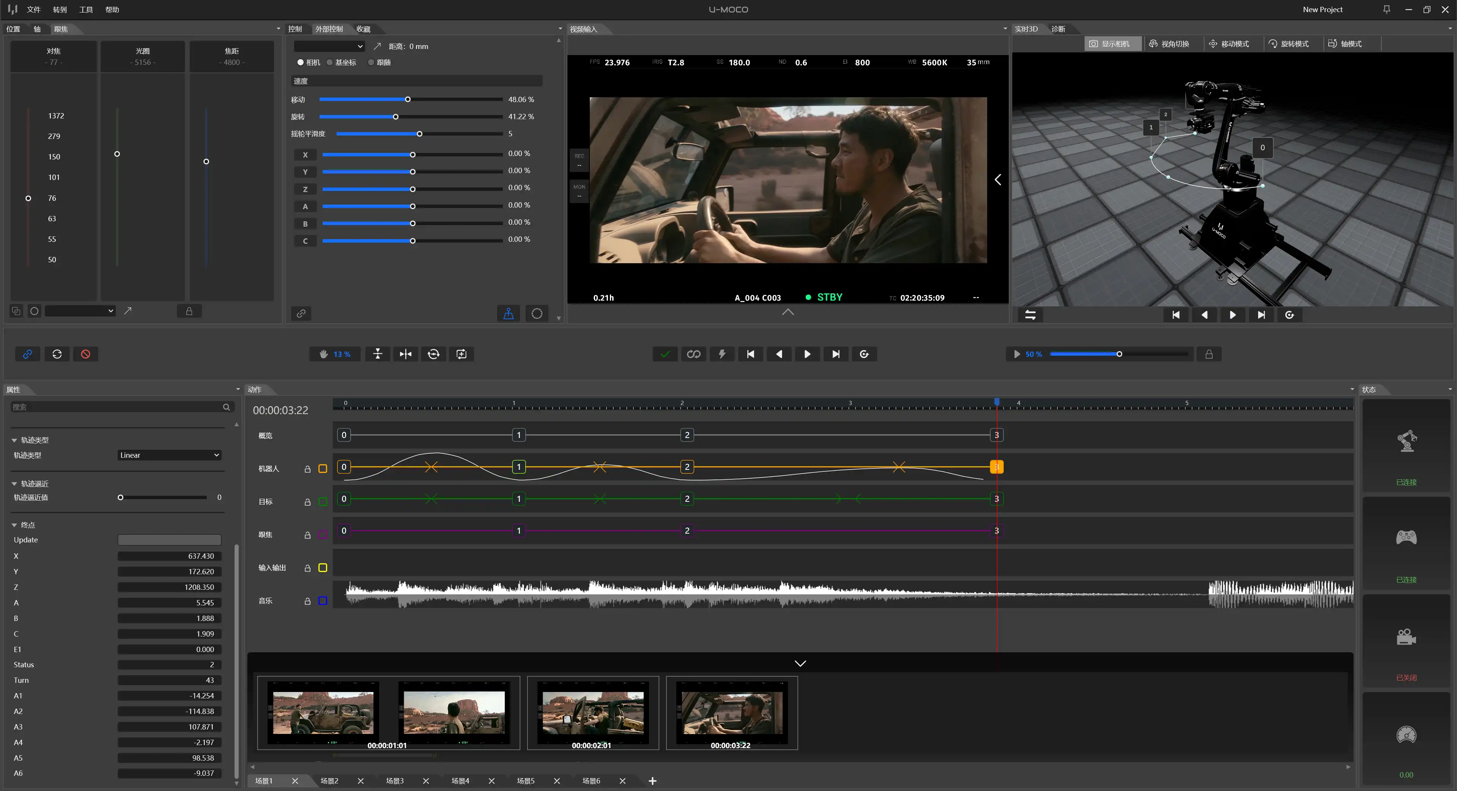Screen dimensions: 1457x791
Task: Click the green checkmark button
Action: (x=665, y=354)
